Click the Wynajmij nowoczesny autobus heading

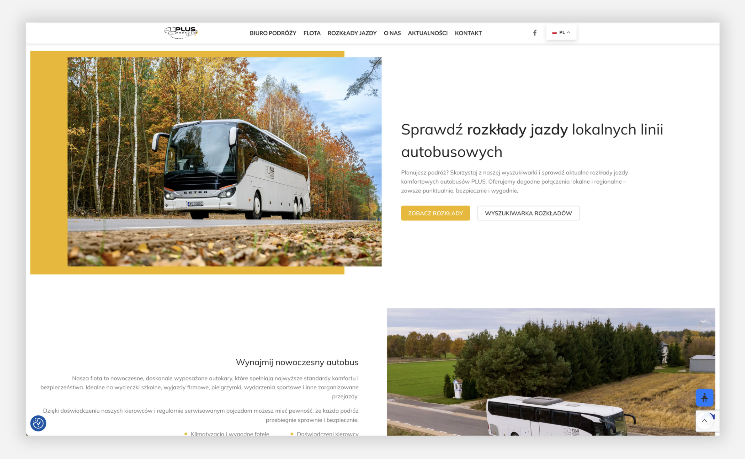(x=297, y=362)
